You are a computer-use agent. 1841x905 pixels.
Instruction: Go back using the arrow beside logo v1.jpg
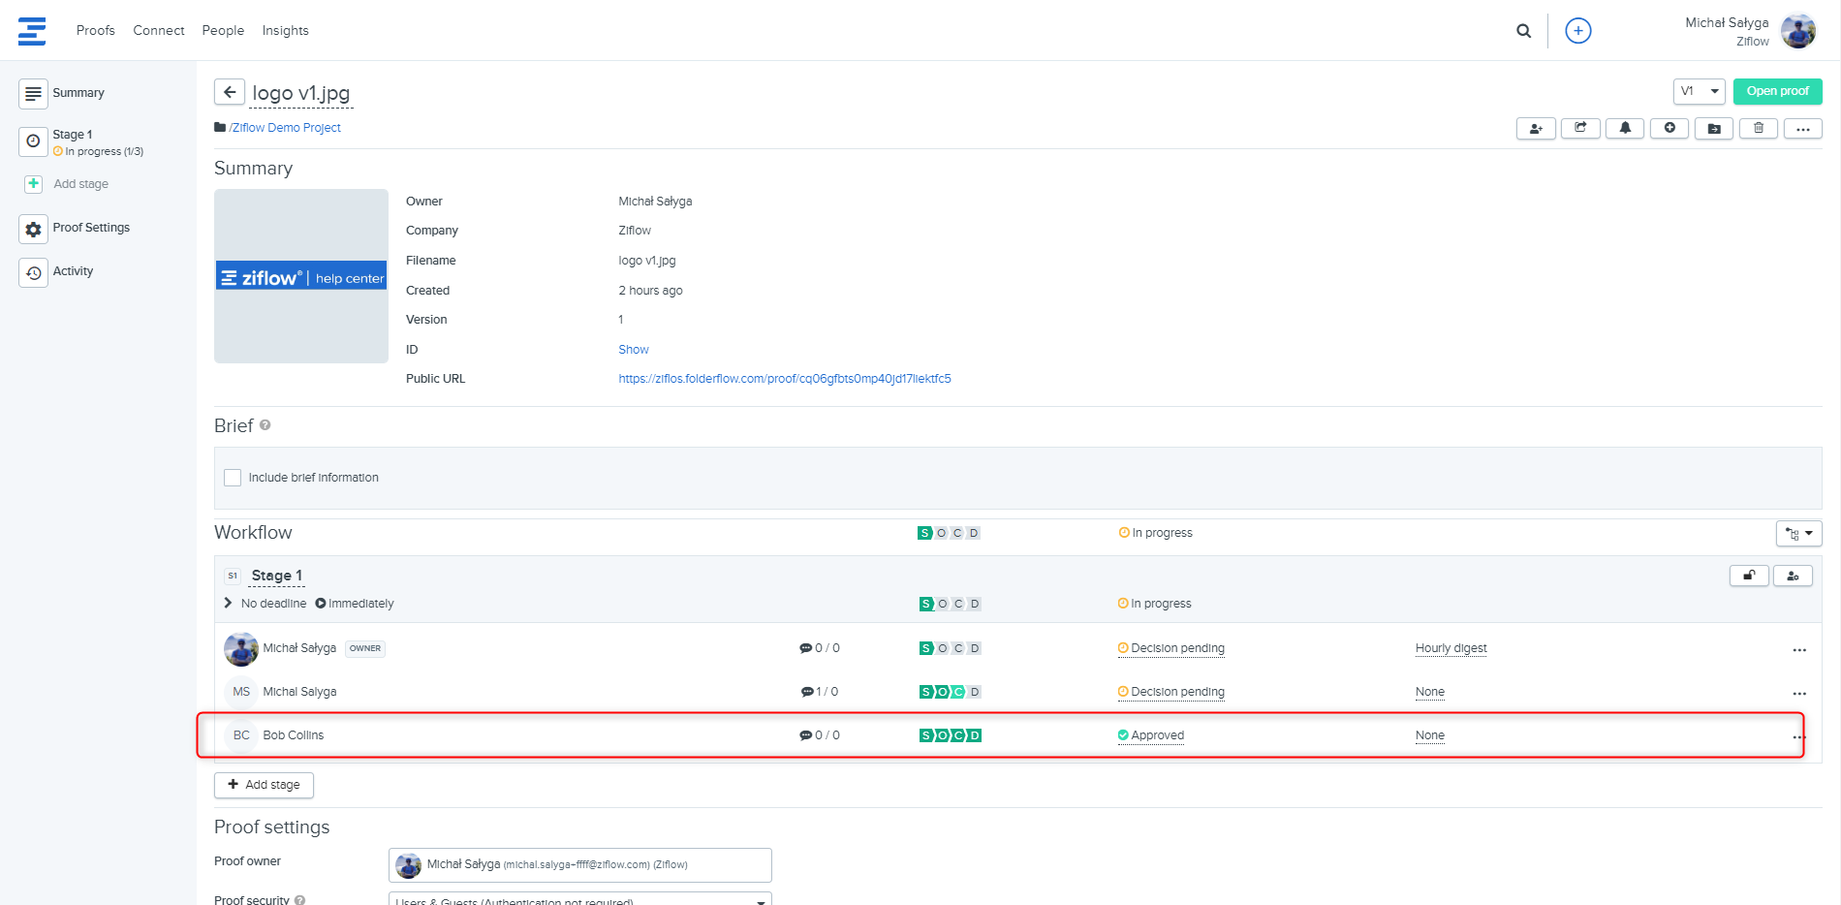tap(230, 92)
